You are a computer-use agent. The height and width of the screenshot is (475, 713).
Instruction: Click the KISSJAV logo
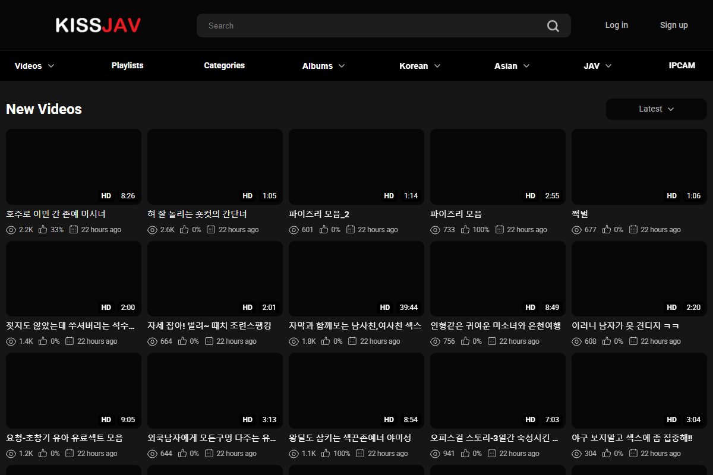98,25
